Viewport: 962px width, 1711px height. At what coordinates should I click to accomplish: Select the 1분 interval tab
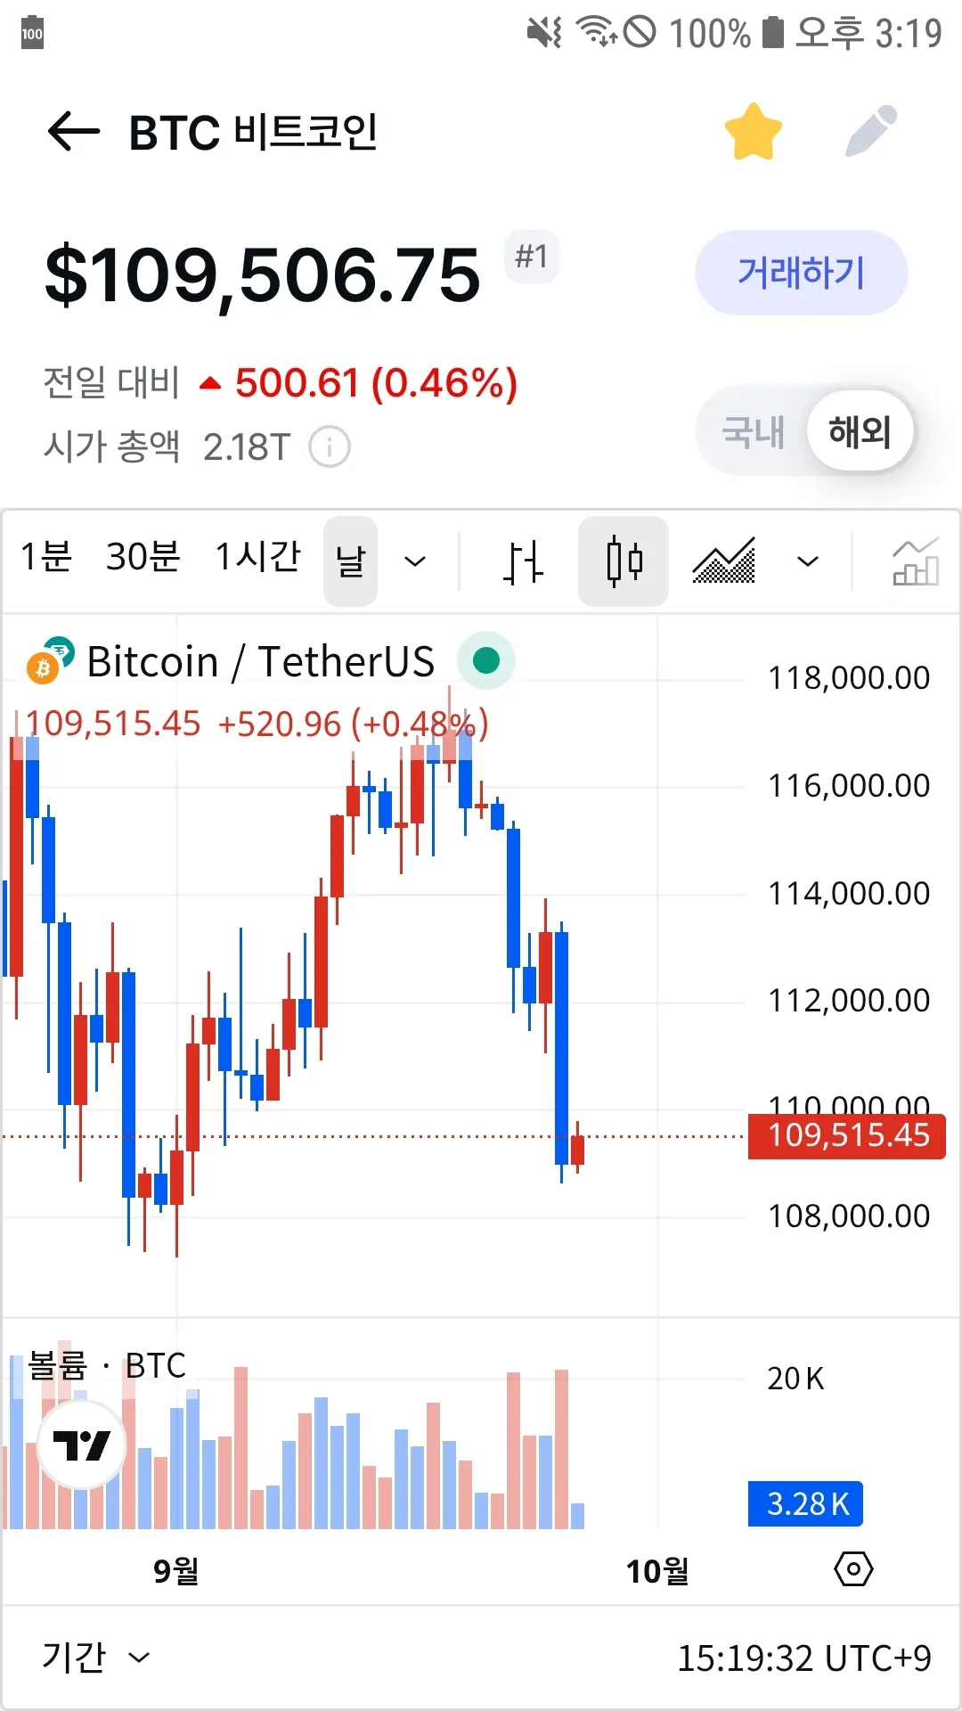(x=46, y=558)
